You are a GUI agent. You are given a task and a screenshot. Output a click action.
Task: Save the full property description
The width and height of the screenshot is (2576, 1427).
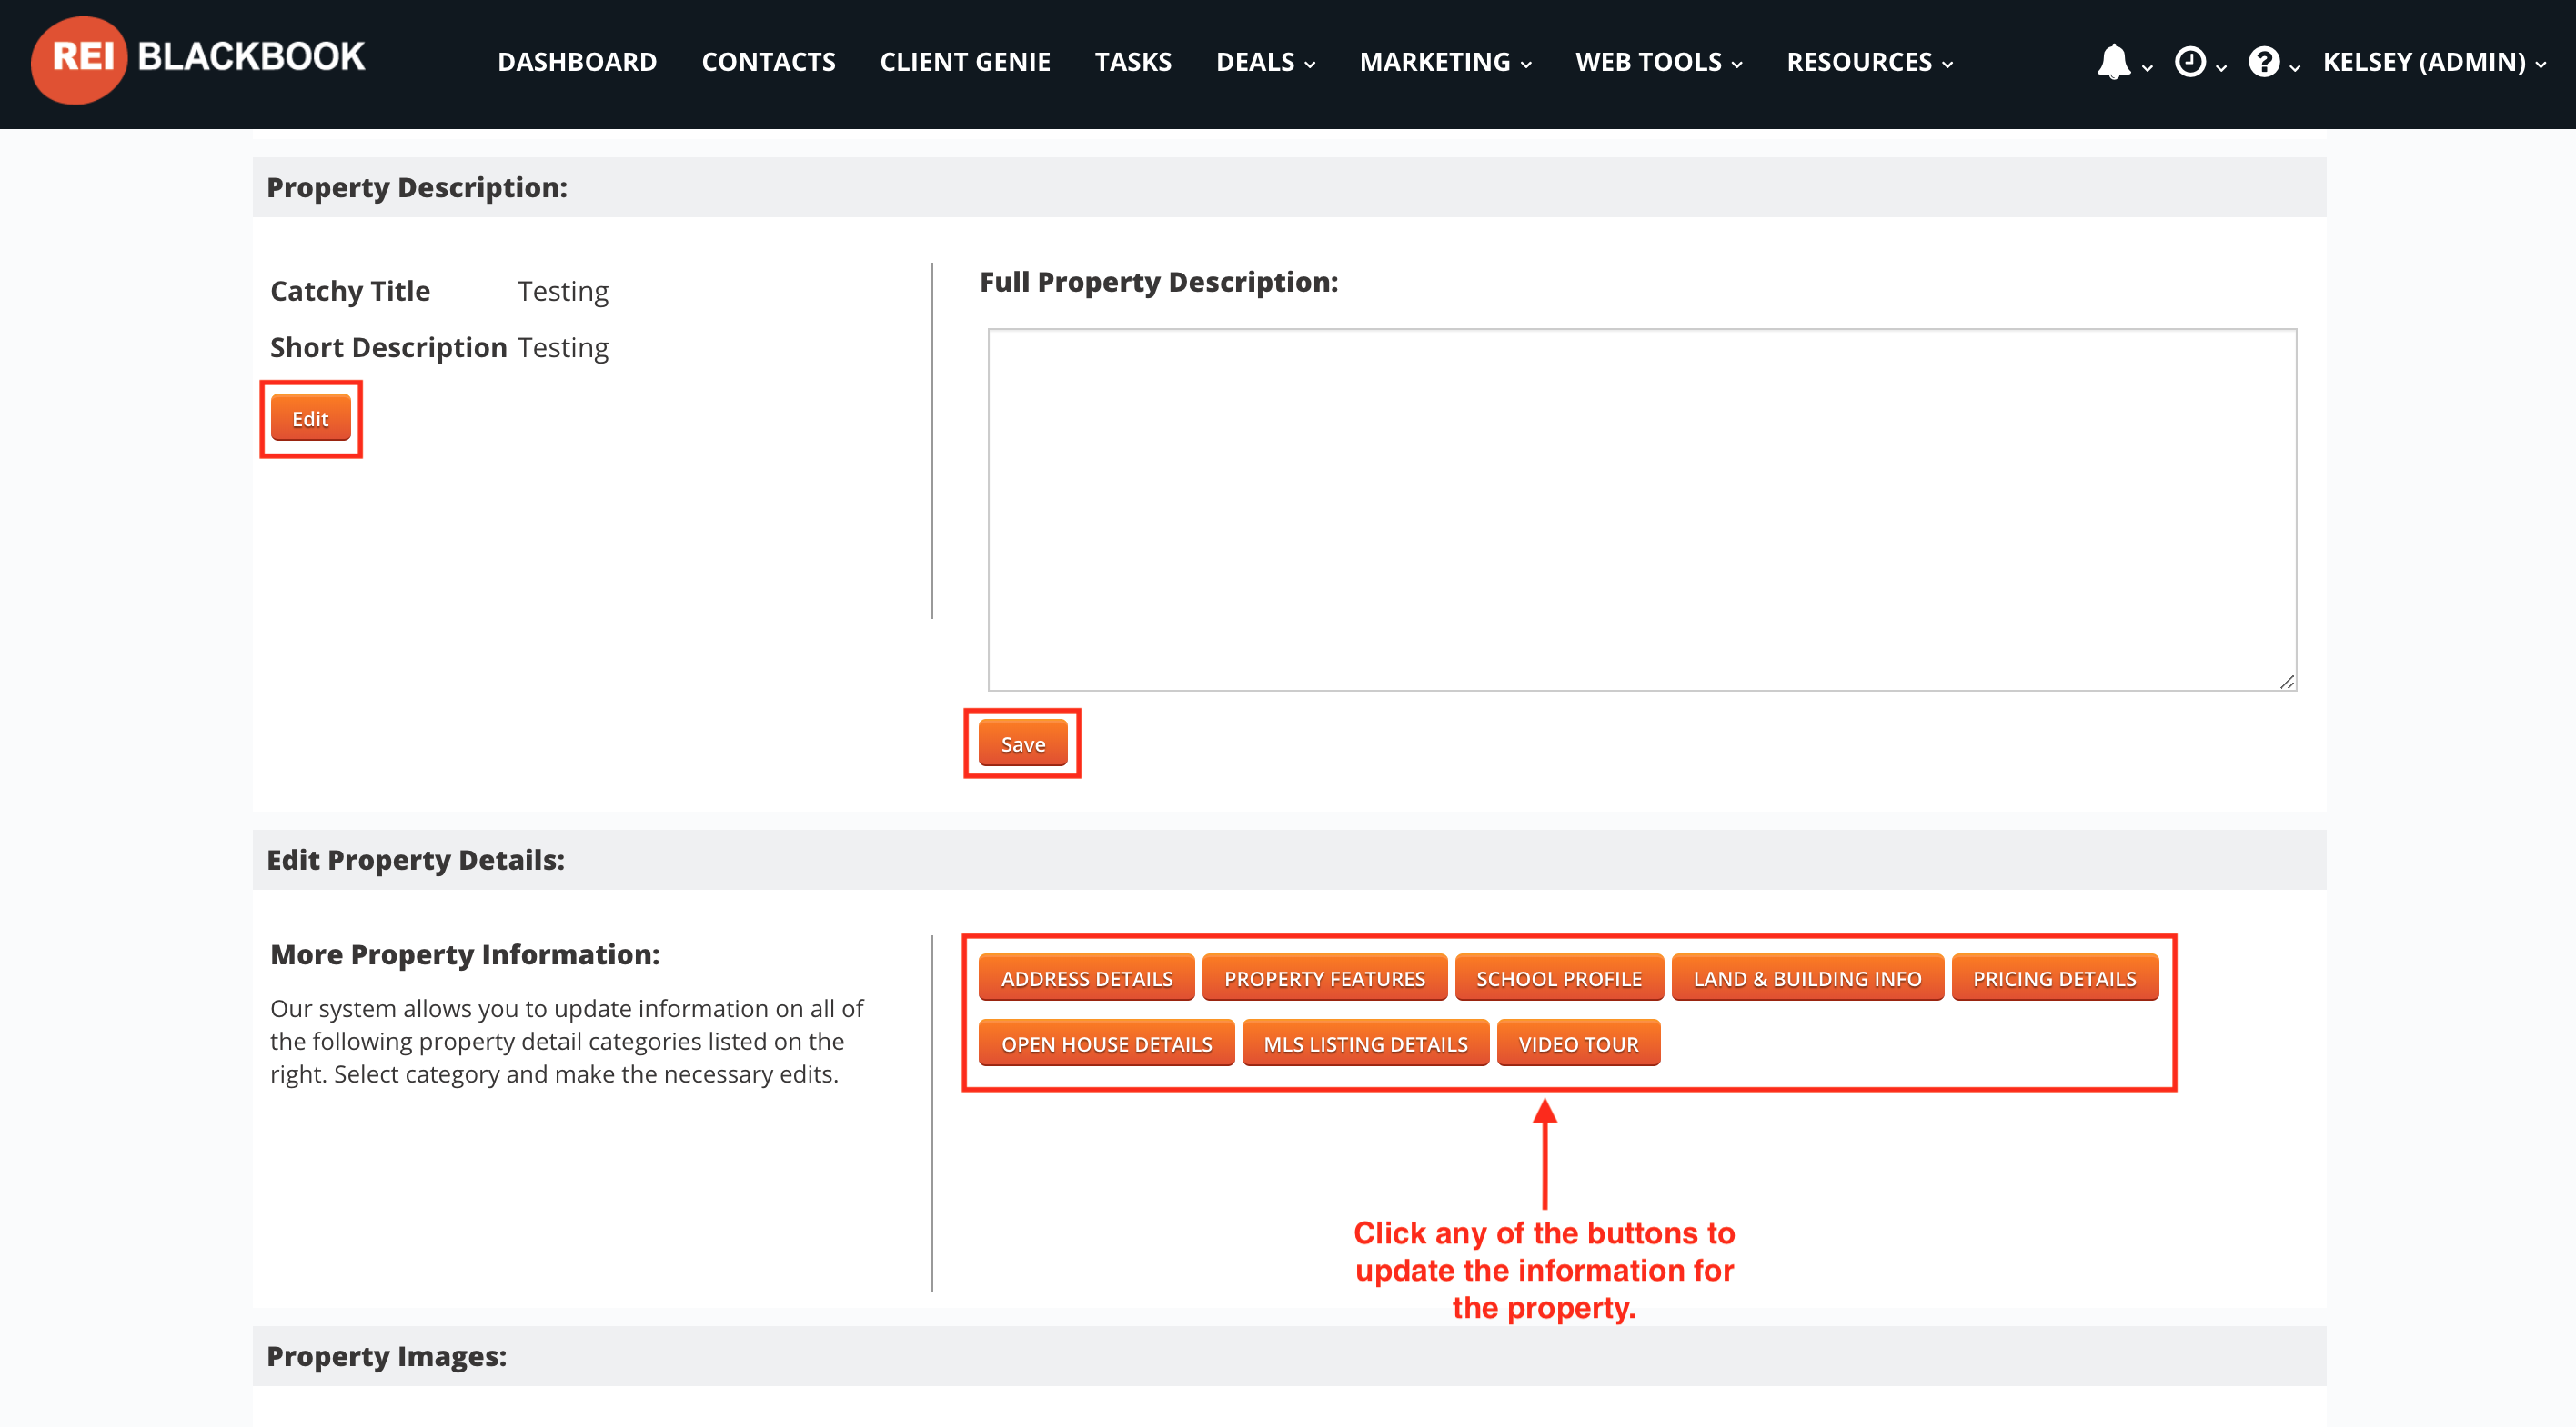click(x=1022, y=743)
